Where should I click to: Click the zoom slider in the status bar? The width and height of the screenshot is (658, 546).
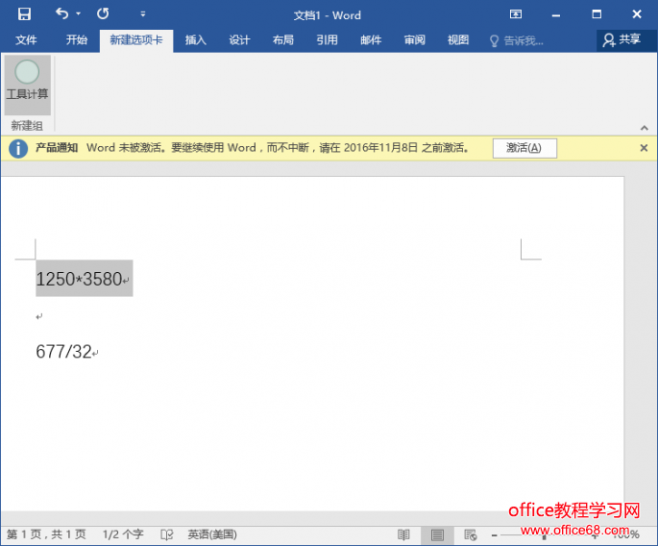point(544,535)
